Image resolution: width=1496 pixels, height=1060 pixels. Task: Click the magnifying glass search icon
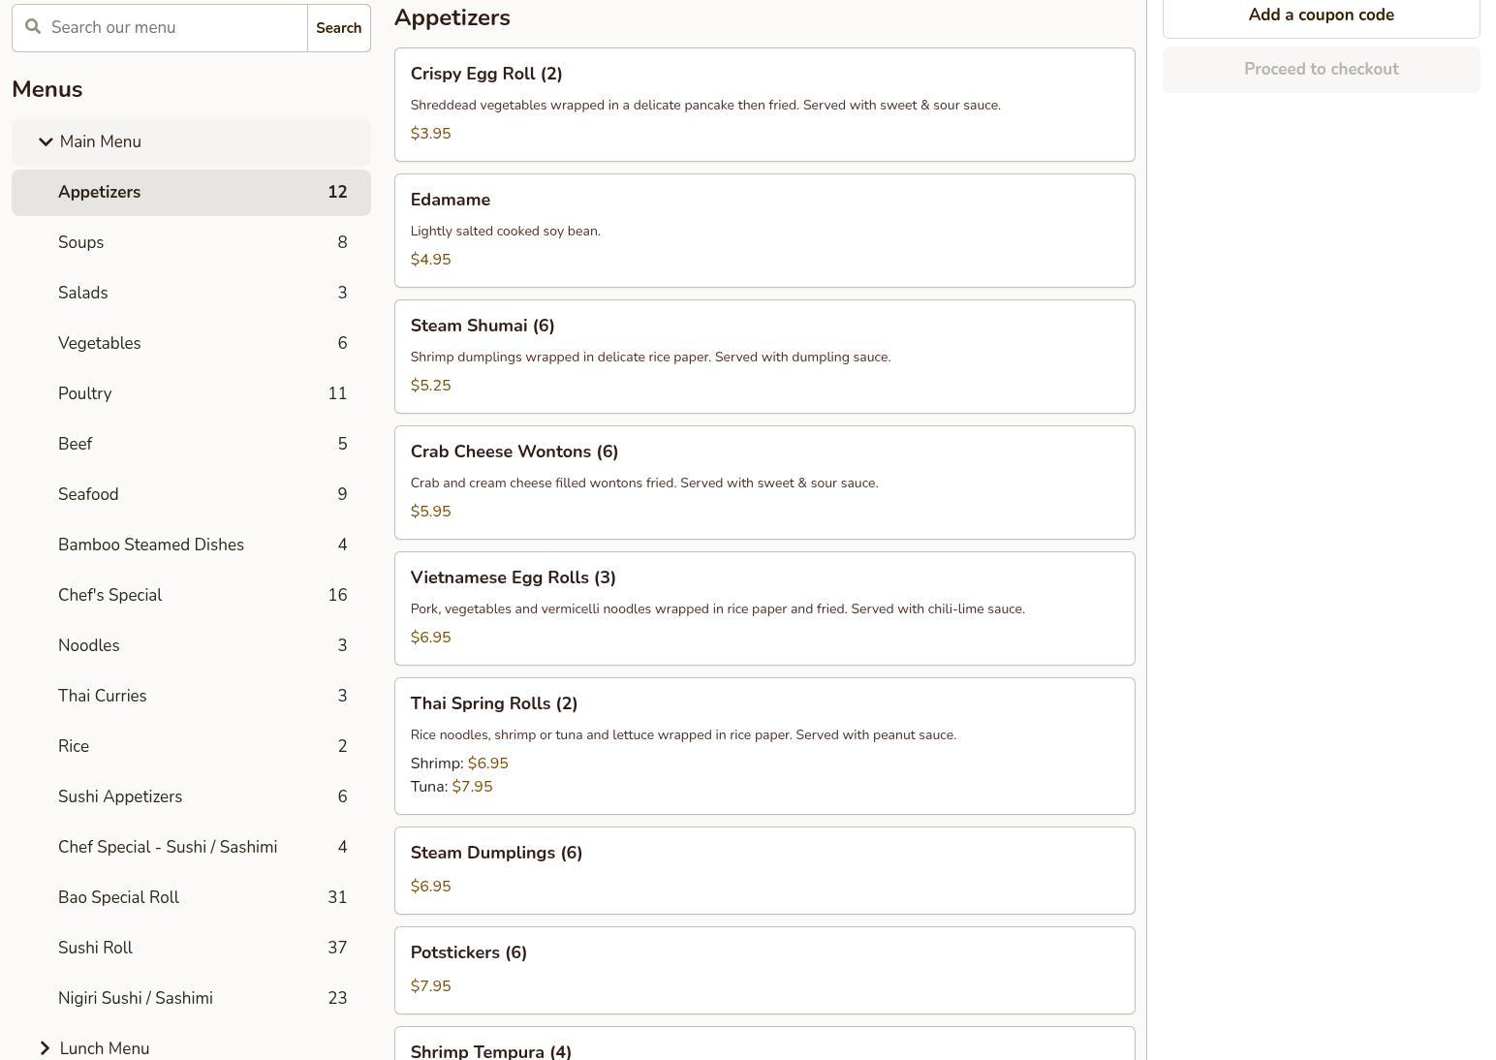(33, 27)
